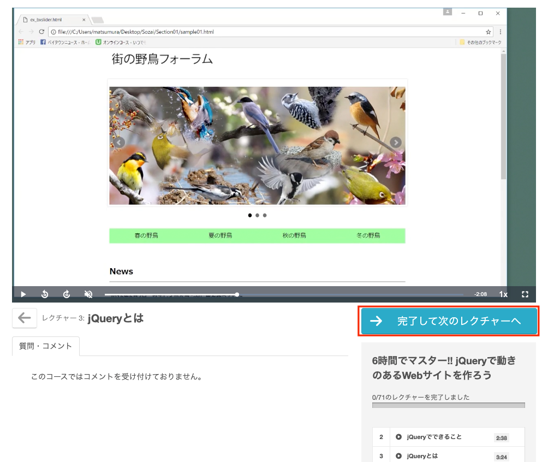Click previous slide arrow on bird carousel
The width and height of the screenshot is (542, 462).
click(119, 143)
